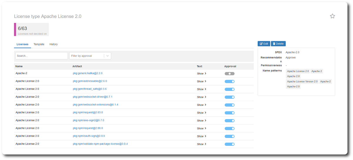Select the Licenses tab
Viewport: 353px width, 160px height.
coord(22,44)
